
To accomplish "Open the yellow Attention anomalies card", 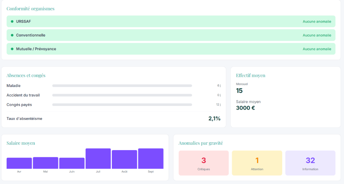I will click(x=257, y=163).
